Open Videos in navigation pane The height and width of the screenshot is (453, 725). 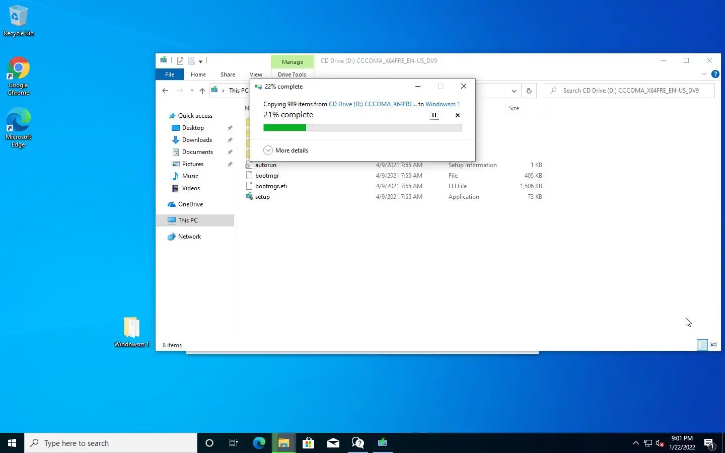pyautogui.click(x=191, y=188)
